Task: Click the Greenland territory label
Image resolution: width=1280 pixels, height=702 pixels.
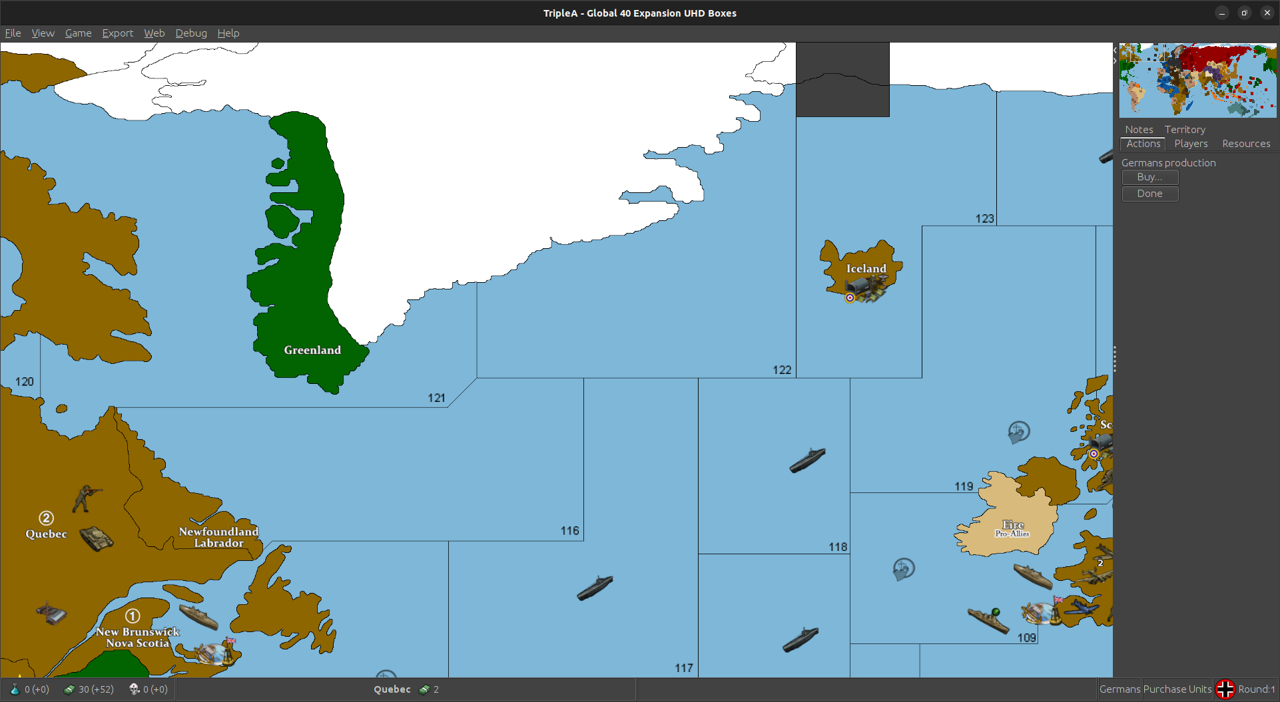Action: pyautogui.click(x=312, y=350)
